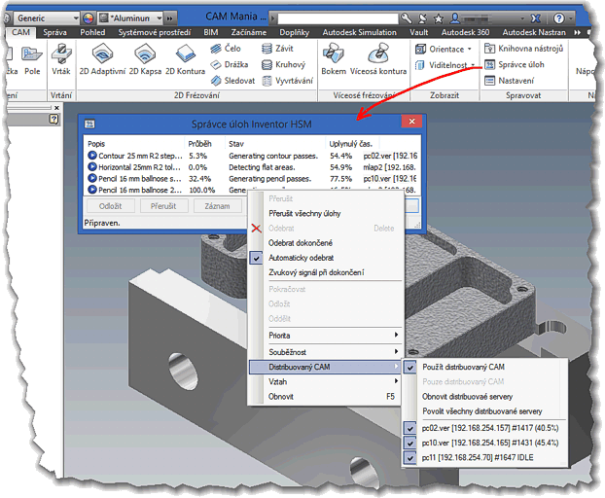605x498 pixels.
Task: Choose the Drážka slot tool
Action: coord(230,64)
